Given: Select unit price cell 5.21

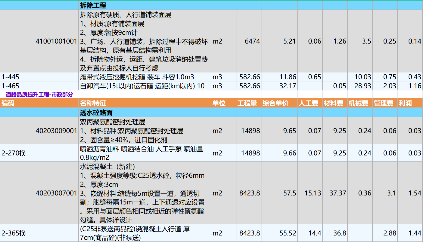Looking at the screenshot, I should 279,41.
